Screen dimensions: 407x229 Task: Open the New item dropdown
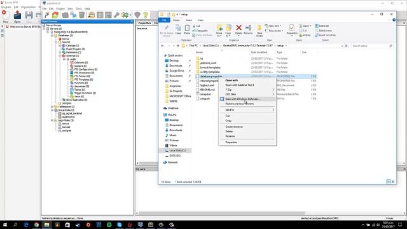tap(273, 26)
